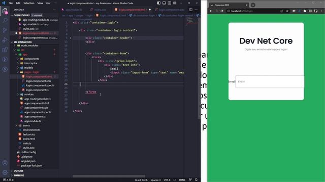The height and width of the screenshot is (182, 325).
Task: Collapse the Open Editors section
Action: 22,15
